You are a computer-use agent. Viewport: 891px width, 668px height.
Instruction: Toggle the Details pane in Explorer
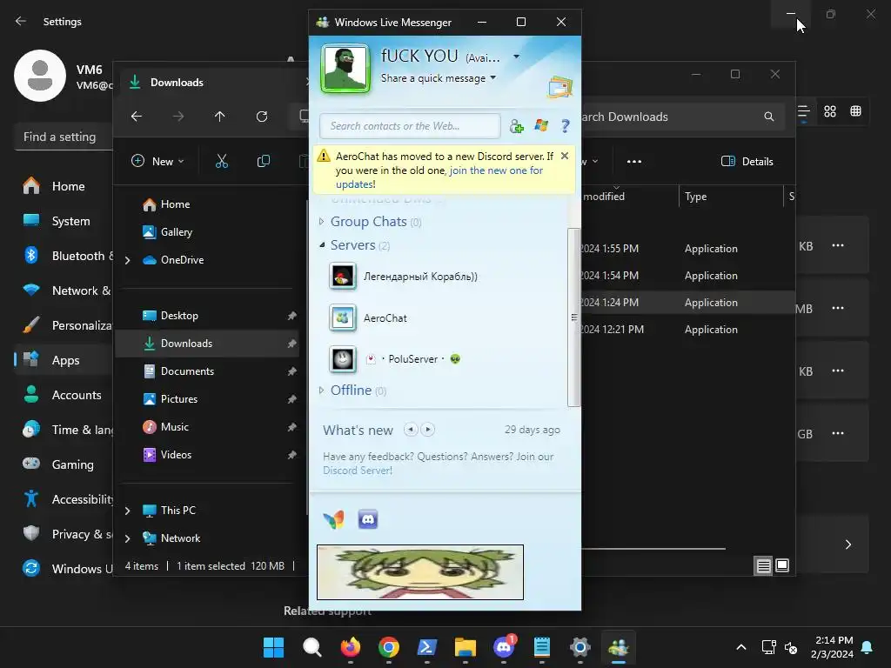(747, 161)
